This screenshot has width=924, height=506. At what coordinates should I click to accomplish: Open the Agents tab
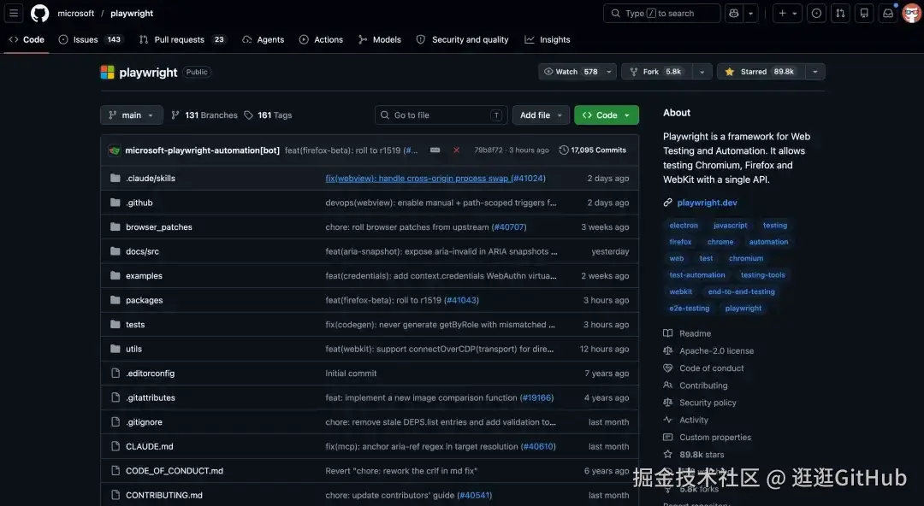click(264, 39)
